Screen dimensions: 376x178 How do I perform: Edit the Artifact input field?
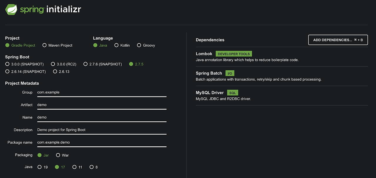pyautogui.click(x=102, y=105)
